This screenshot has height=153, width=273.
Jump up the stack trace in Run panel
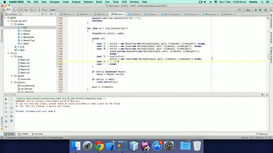12,99
